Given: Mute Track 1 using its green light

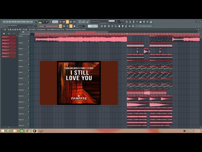Looking at the screenshot, I should 29,41.
